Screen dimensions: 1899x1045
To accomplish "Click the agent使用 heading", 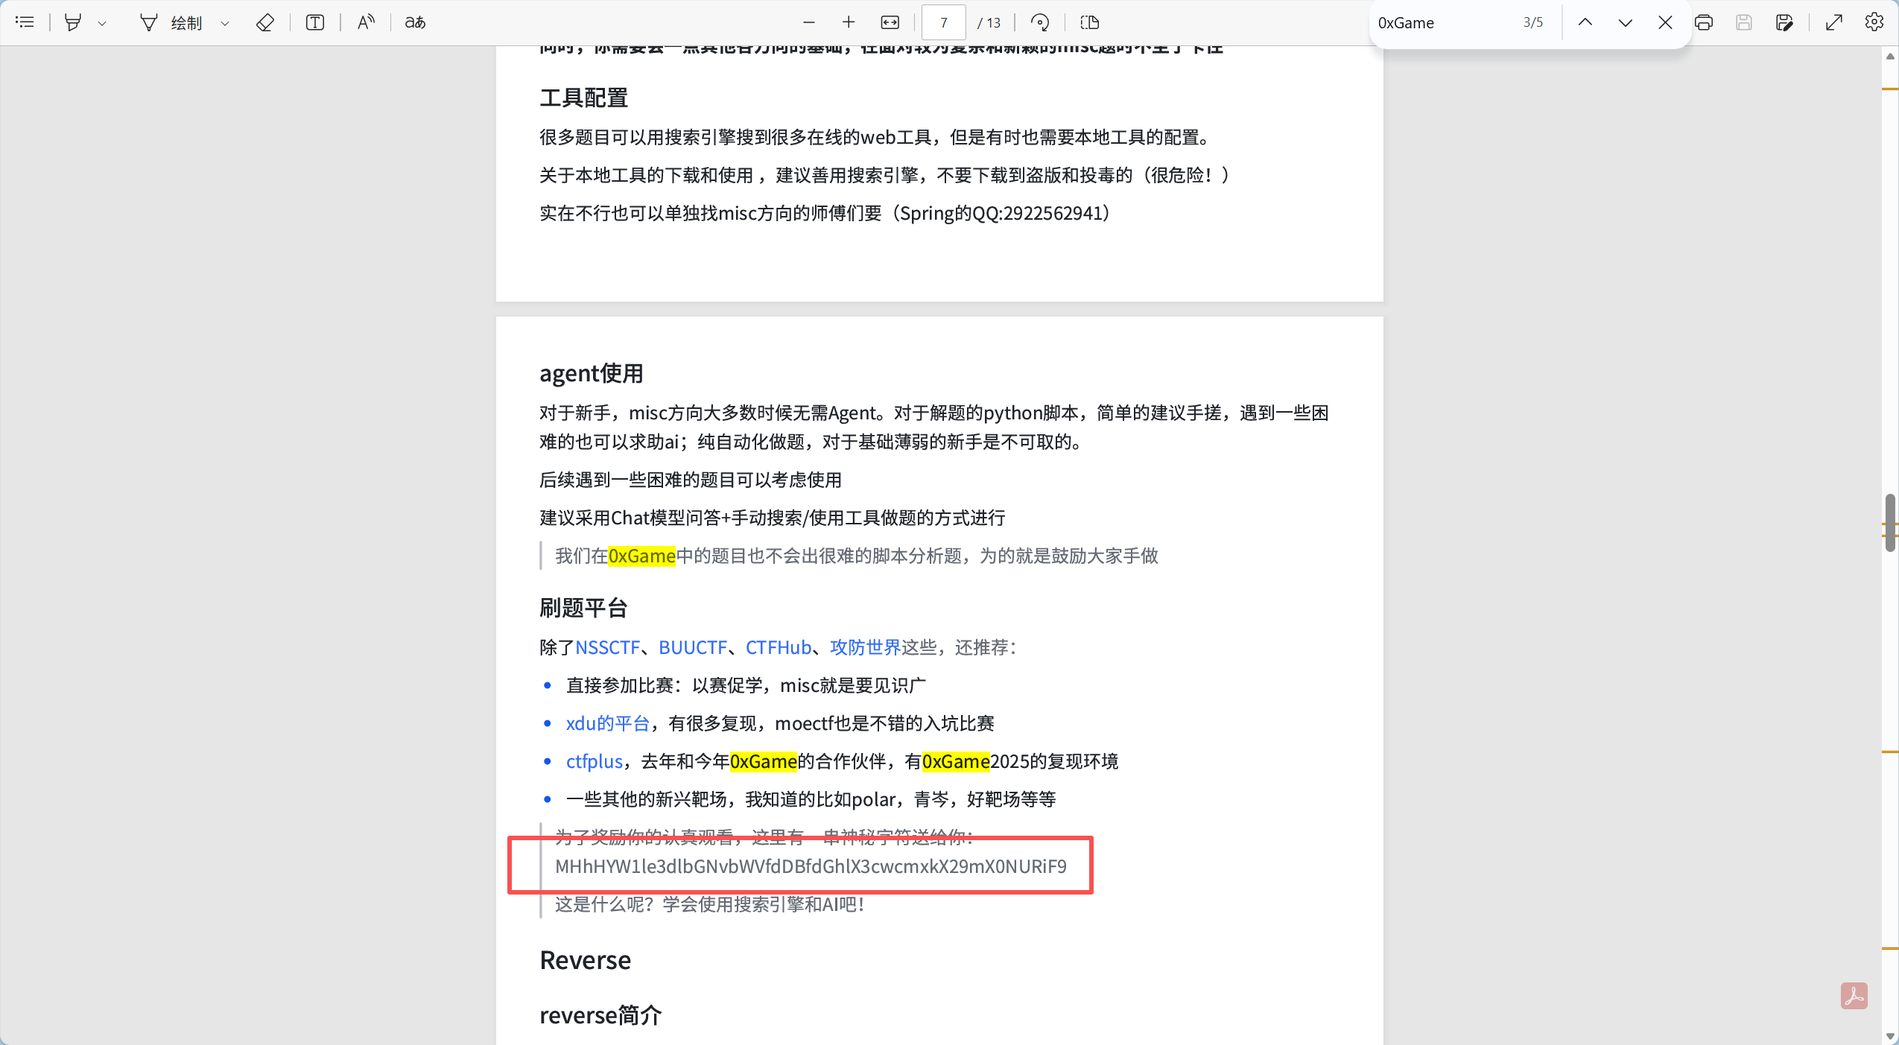I will click(x=592, y=373).
